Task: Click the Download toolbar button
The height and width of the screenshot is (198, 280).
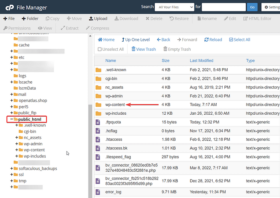Action: tap(126, 18)
